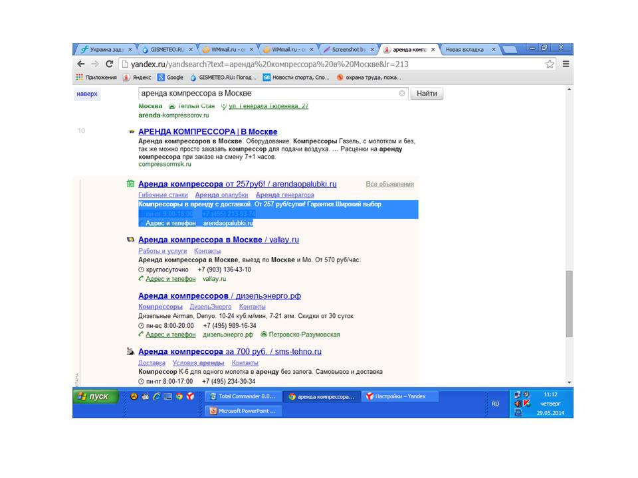This screenshot has width=638, height=478.
Task: Open Аренда компрессоров / дизельэнерго.рф ad
Action: pyautogui.click(x=220, y=296)
